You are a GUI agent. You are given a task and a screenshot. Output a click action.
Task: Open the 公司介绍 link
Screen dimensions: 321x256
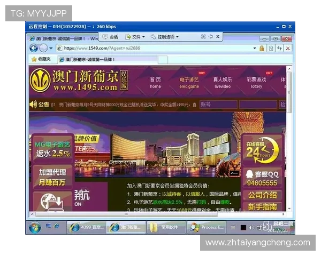click(263, 195)
